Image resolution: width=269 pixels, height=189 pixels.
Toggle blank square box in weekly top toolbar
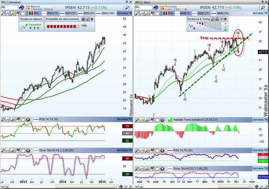(23, 13)
